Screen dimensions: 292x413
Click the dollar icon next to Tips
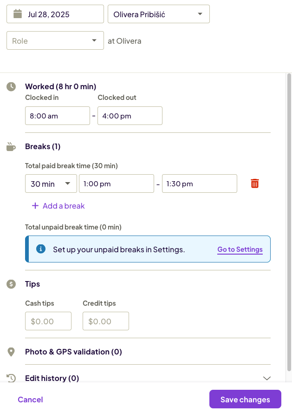[x=11, y=283]
